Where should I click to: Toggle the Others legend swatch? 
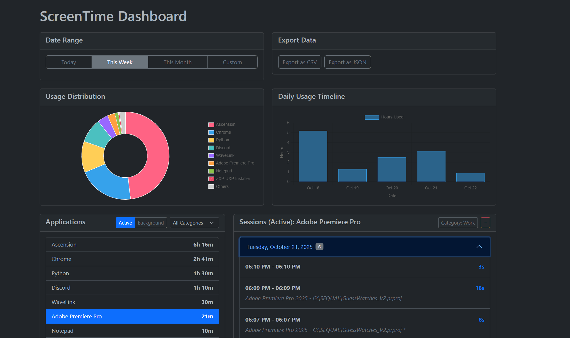[211, 187]
